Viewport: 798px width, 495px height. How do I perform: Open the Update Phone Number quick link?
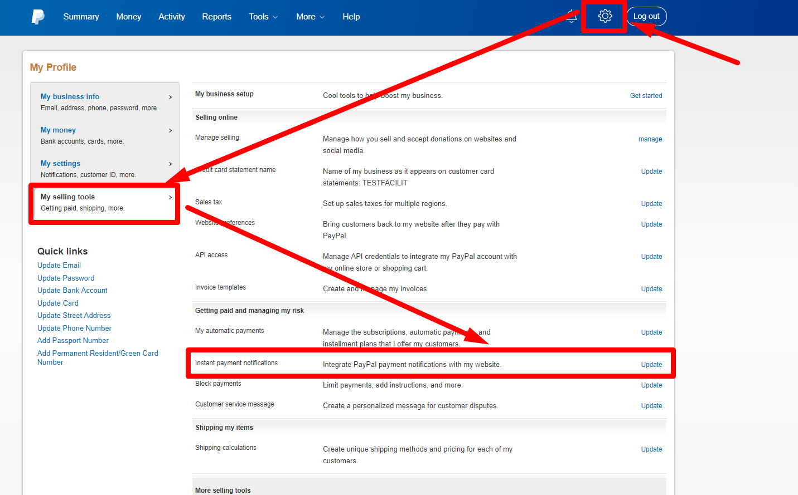point(75,329)
